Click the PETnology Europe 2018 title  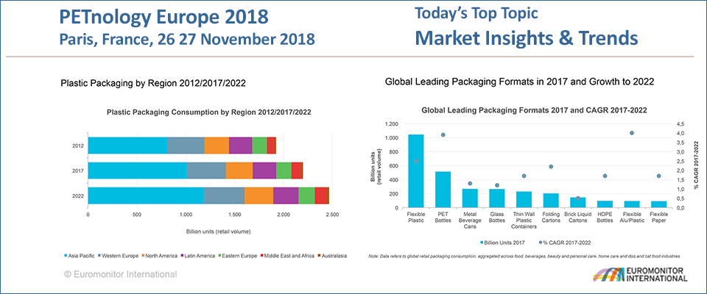coord(163,15)
